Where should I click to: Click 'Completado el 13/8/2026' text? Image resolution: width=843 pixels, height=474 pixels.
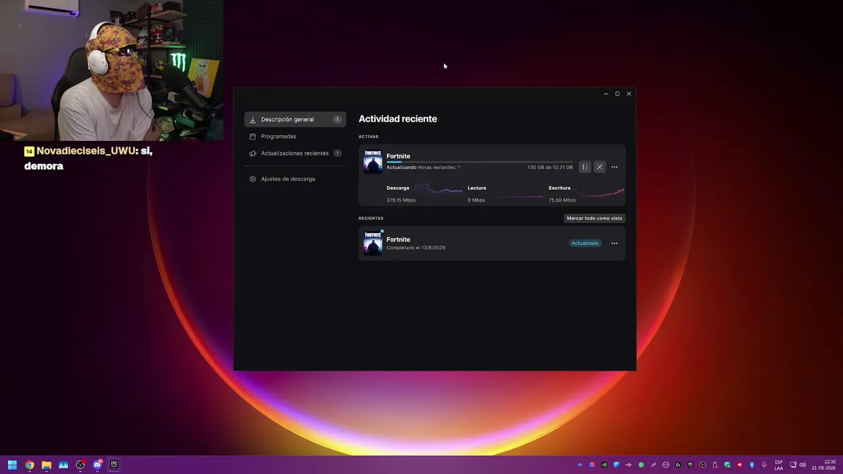point(416,248)
